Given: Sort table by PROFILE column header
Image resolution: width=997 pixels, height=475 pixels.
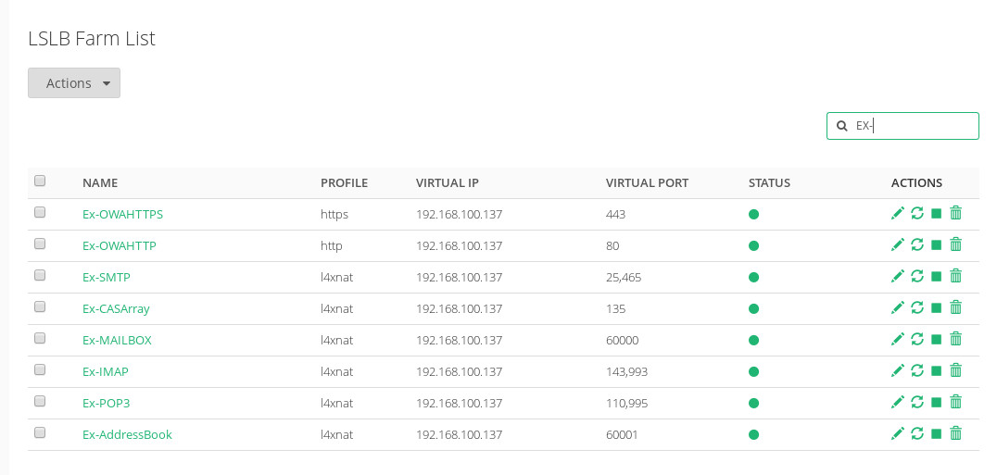Looking at the screenshot, I should 344,183.
